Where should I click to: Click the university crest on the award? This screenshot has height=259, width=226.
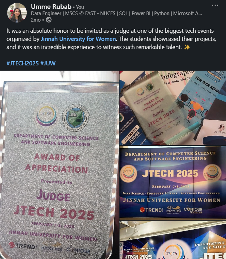pyautogui.click(x=75, y=118)
